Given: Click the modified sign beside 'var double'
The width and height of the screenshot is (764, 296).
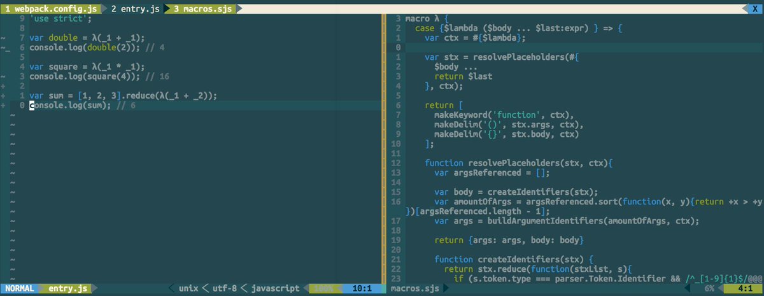Looking at the screenshot, I should (4, 38).
